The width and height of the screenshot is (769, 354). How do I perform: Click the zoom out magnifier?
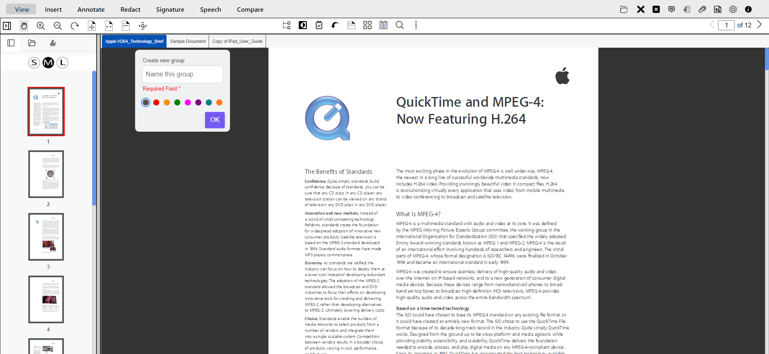pyautogui.click(x=58, y=26)
